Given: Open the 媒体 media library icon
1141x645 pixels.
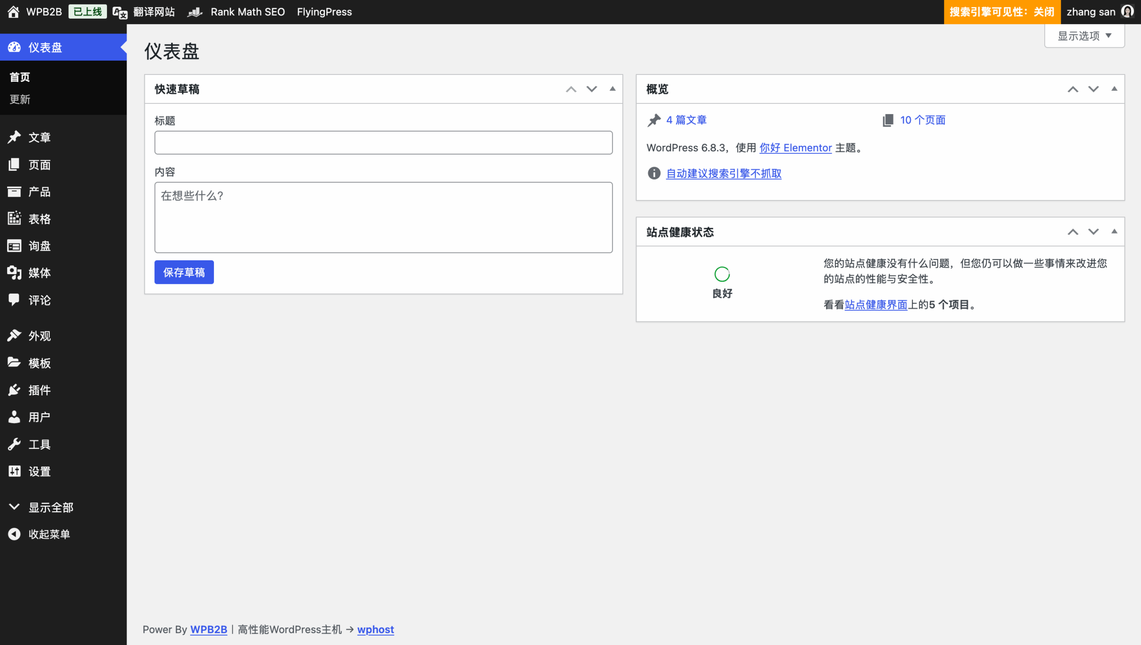Looking at the screenshot, I should [x=14, y=273].
